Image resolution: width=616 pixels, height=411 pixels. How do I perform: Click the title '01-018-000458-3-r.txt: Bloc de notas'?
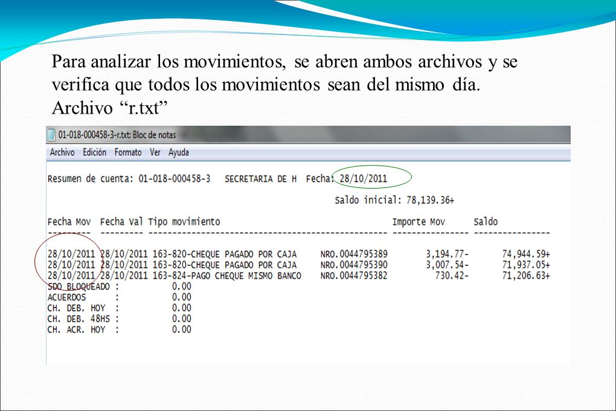tap(117, 135)
